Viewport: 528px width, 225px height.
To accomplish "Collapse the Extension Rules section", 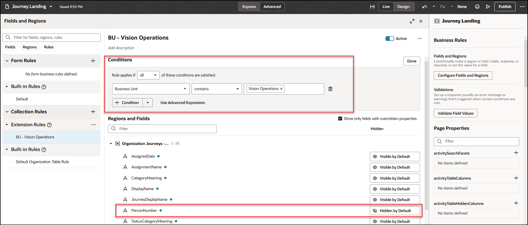I will [7, 125].
